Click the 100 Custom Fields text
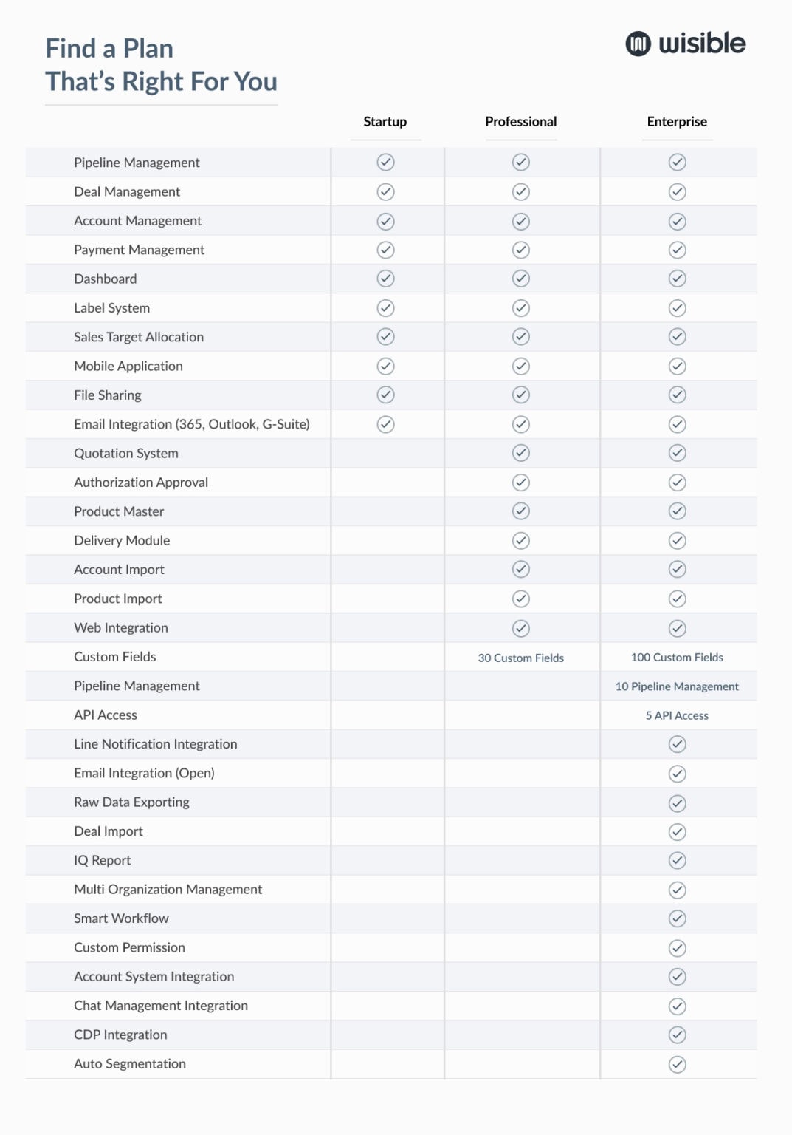The height and width of the screenshot is (1135, 792). pos(677,658)
